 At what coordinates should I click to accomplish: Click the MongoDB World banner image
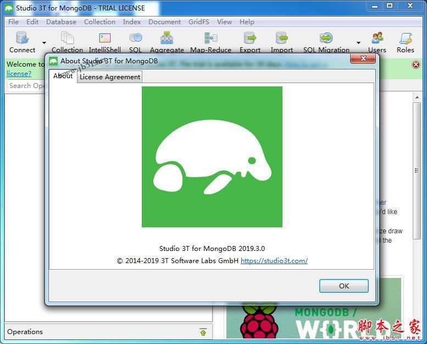314,320
